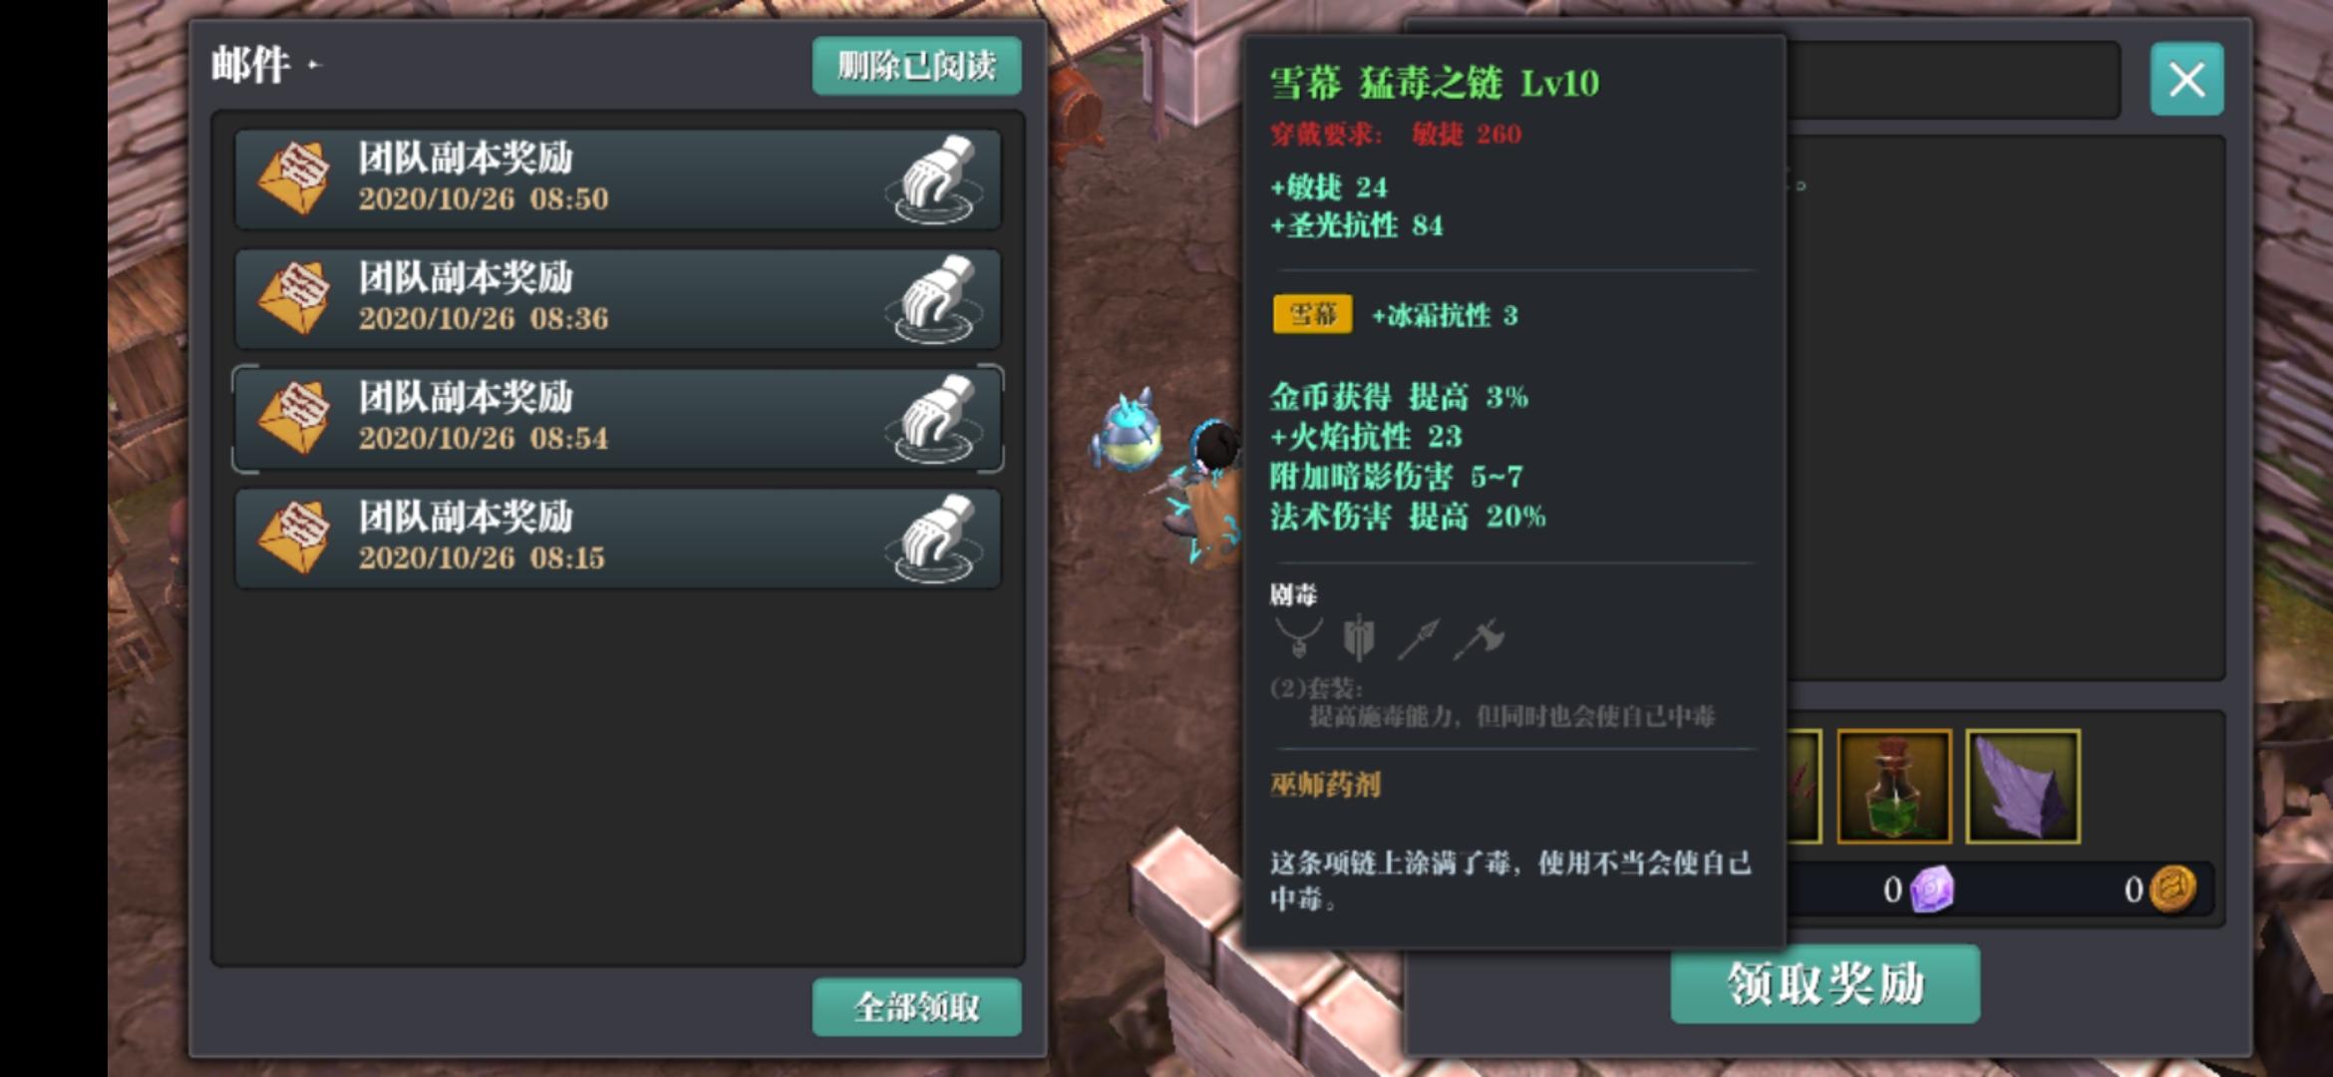This screenshot has height=1077, width=2333.
Task: Tap the armor set-piece icon in tooltip
Action: [x=1359, y=638]
